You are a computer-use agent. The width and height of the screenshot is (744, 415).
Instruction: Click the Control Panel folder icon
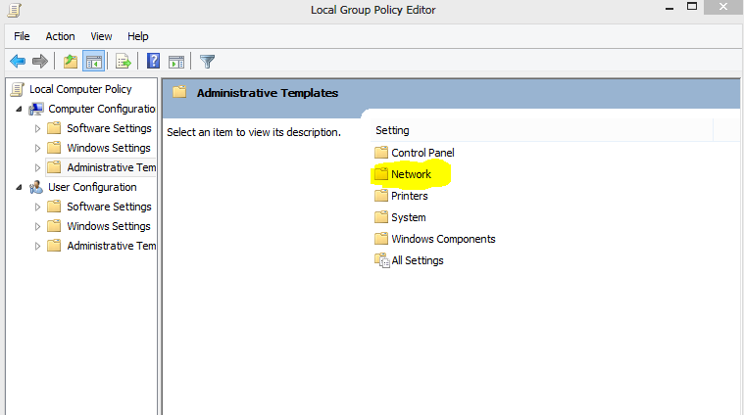(x=381, y=152)
